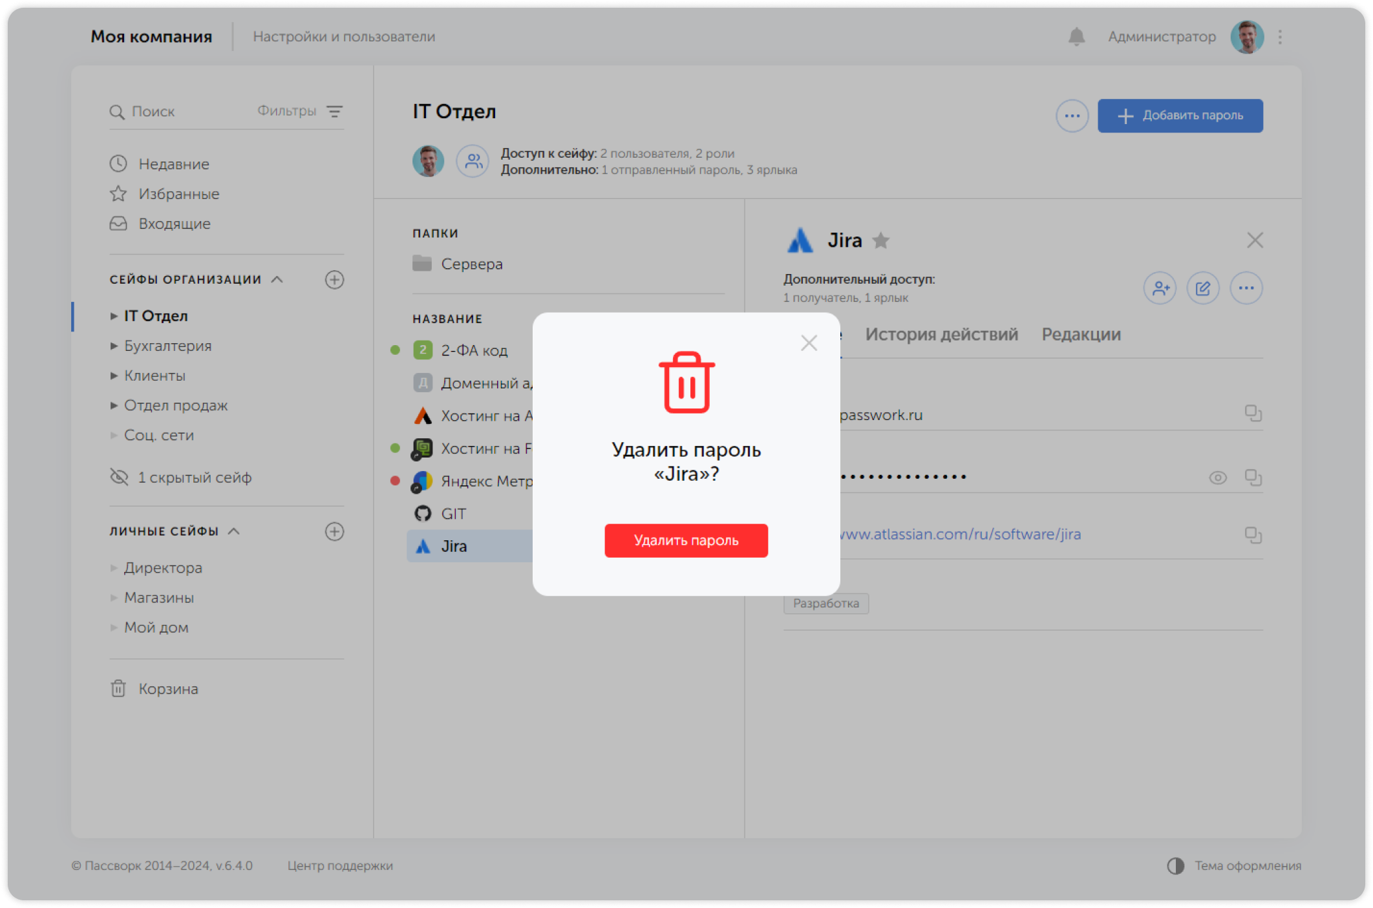Copy the Jira URL with the copy icon
This screenshot has width=1373, height=908.
tap(1253, 534)
